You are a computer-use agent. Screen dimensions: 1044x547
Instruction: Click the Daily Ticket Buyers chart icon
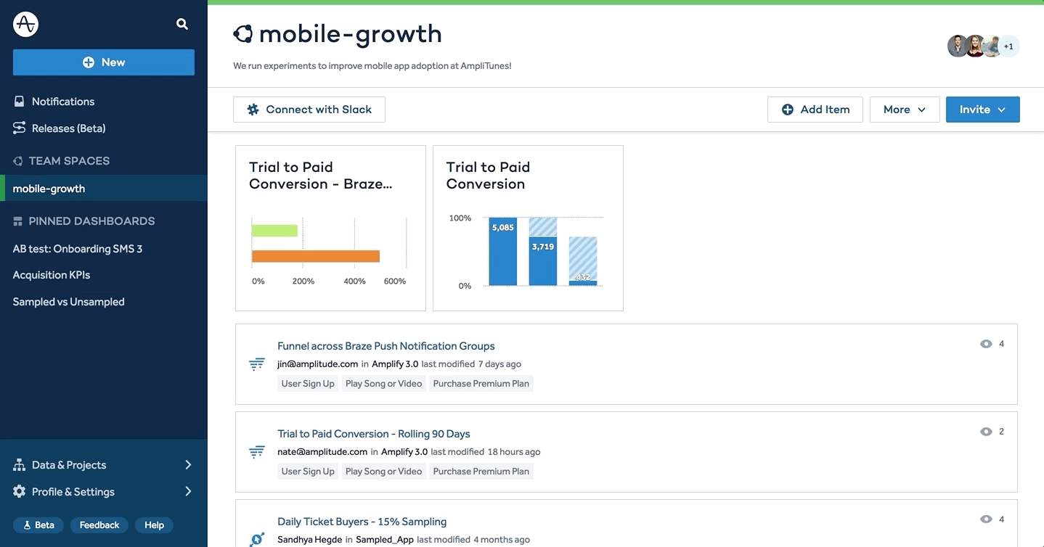(257, 539)
